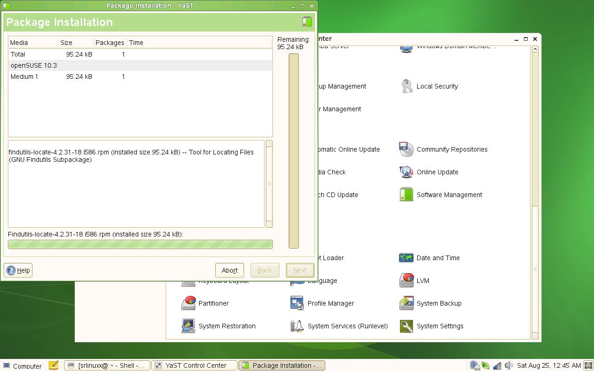The height and width of the screenshot is (371, 594).
Task: Open the volume speaker tray icon
Action: coord(509,365)
